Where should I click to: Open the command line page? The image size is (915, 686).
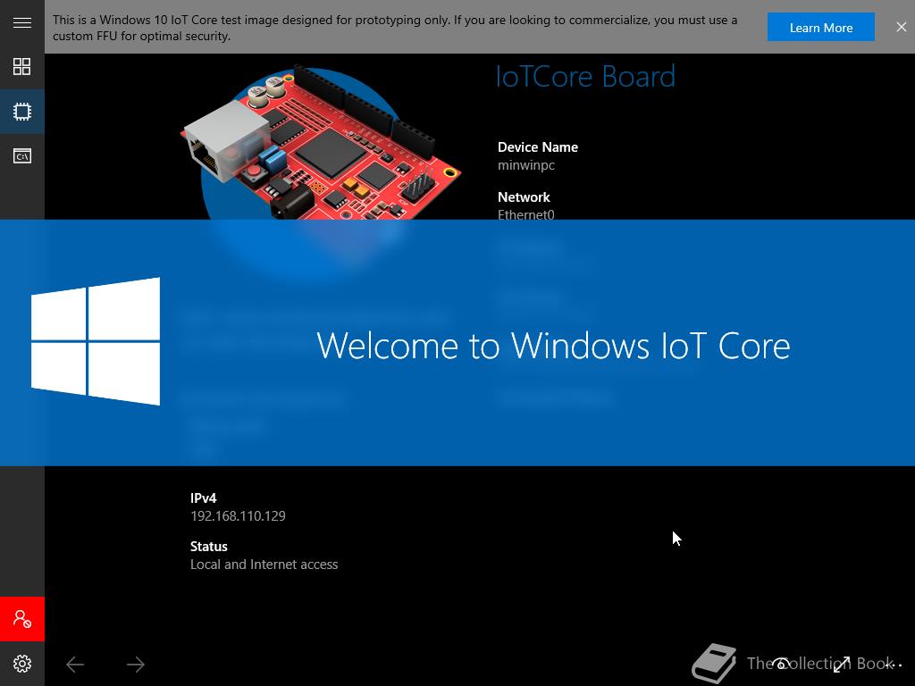22,155
